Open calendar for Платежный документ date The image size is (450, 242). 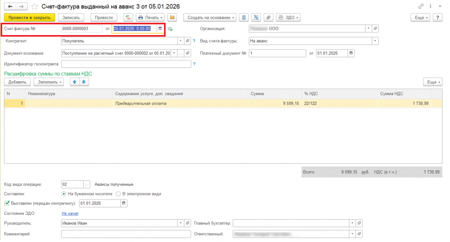click(x=351, y=53)
